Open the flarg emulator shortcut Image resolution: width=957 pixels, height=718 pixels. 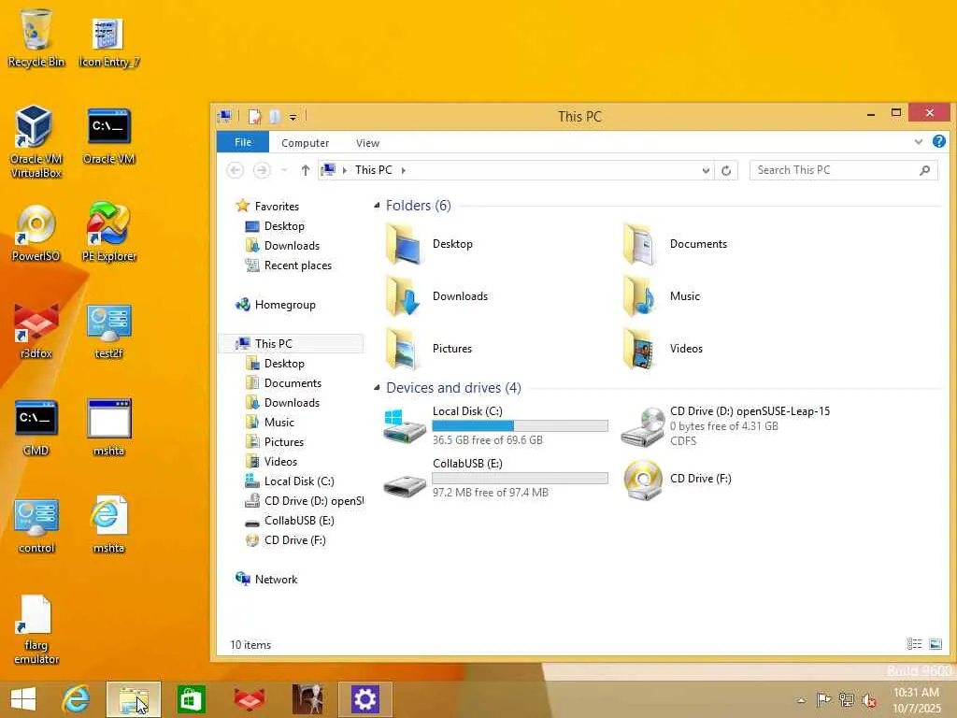36,629
